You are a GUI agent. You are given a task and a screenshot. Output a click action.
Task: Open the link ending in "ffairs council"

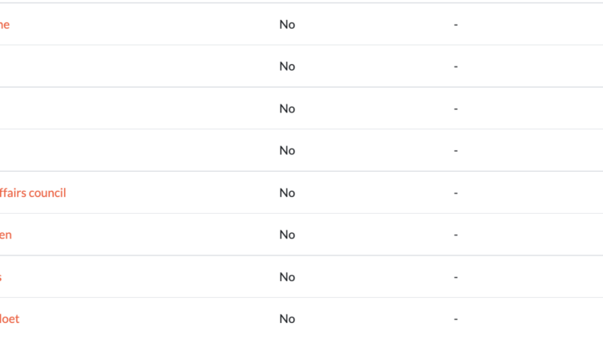coord(33,193)
